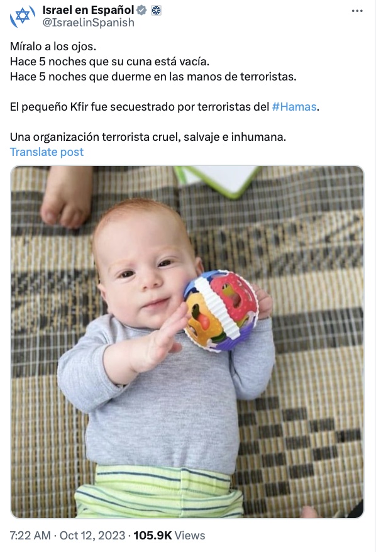The image size is (376, 552).
Task: Click the 'Míralo a los ojos' text line
Action: [53, 47]
